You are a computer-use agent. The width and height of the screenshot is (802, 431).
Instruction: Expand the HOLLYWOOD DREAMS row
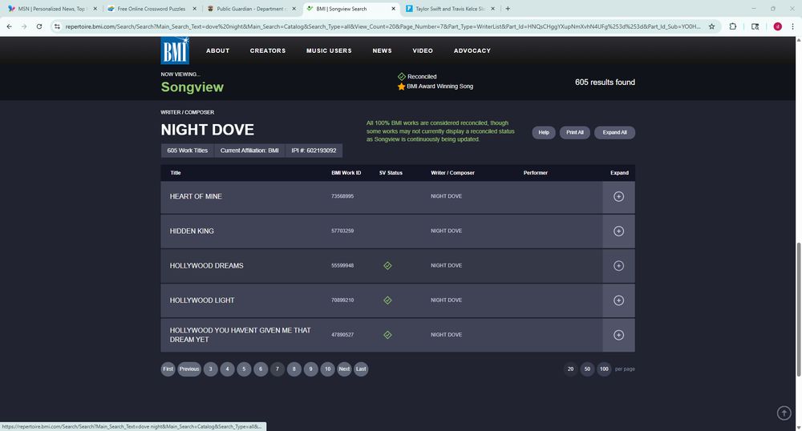pos(618,266)
